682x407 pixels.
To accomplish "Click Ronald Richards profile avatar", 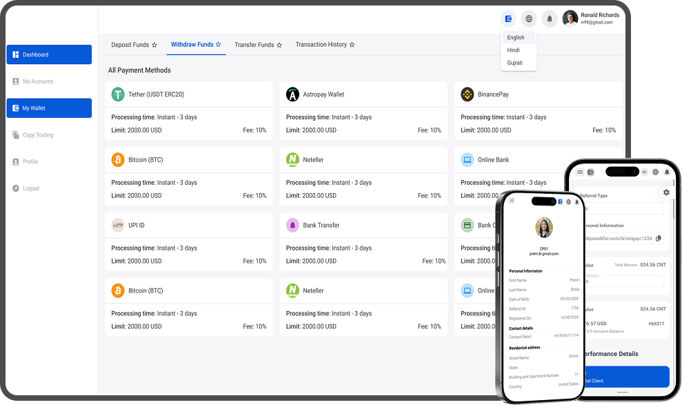I will coord(570,19).
